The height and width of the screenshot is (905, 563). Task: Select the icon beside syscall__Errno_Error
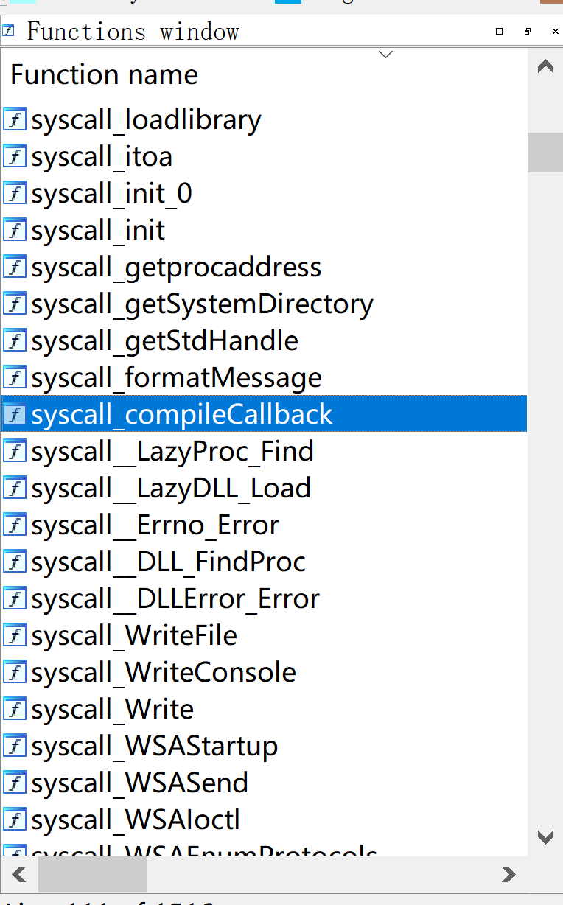tap(15, 525)
